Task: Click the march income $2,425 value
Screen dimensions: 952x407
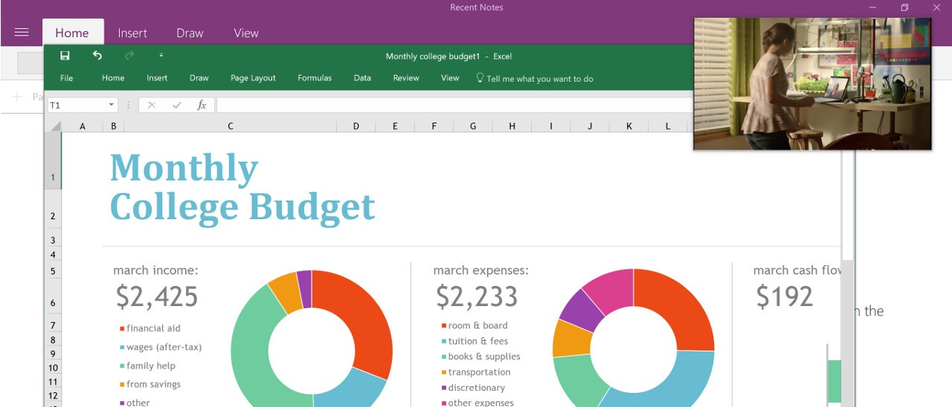Action: pos(157,297)
